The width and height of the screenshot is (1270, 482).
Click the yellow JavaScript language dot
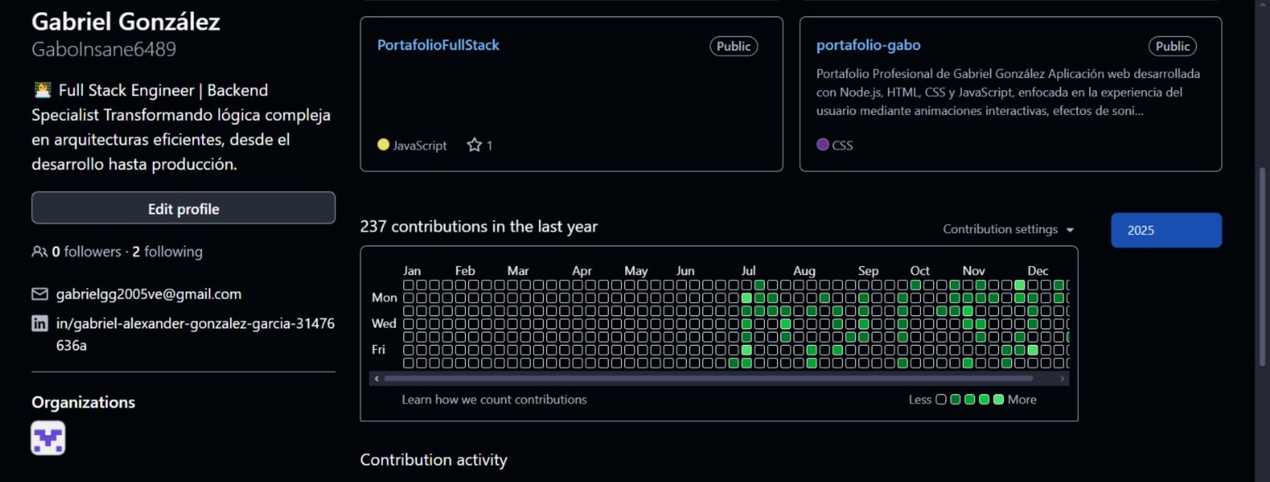(x=382, y=144)
